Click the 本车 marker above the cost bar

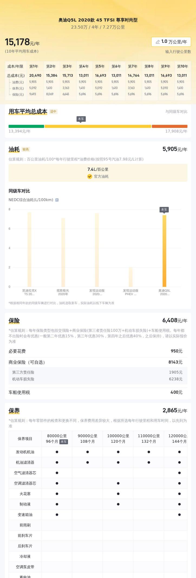81,119
